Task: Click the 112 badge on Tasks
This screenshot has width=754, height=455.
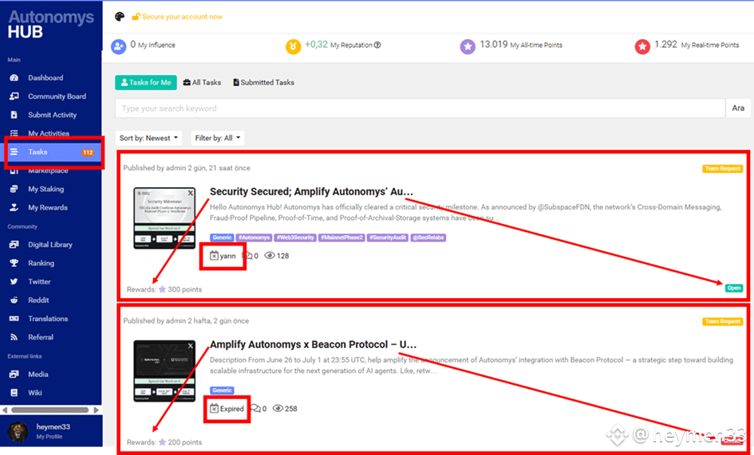Action: point(88,152)
